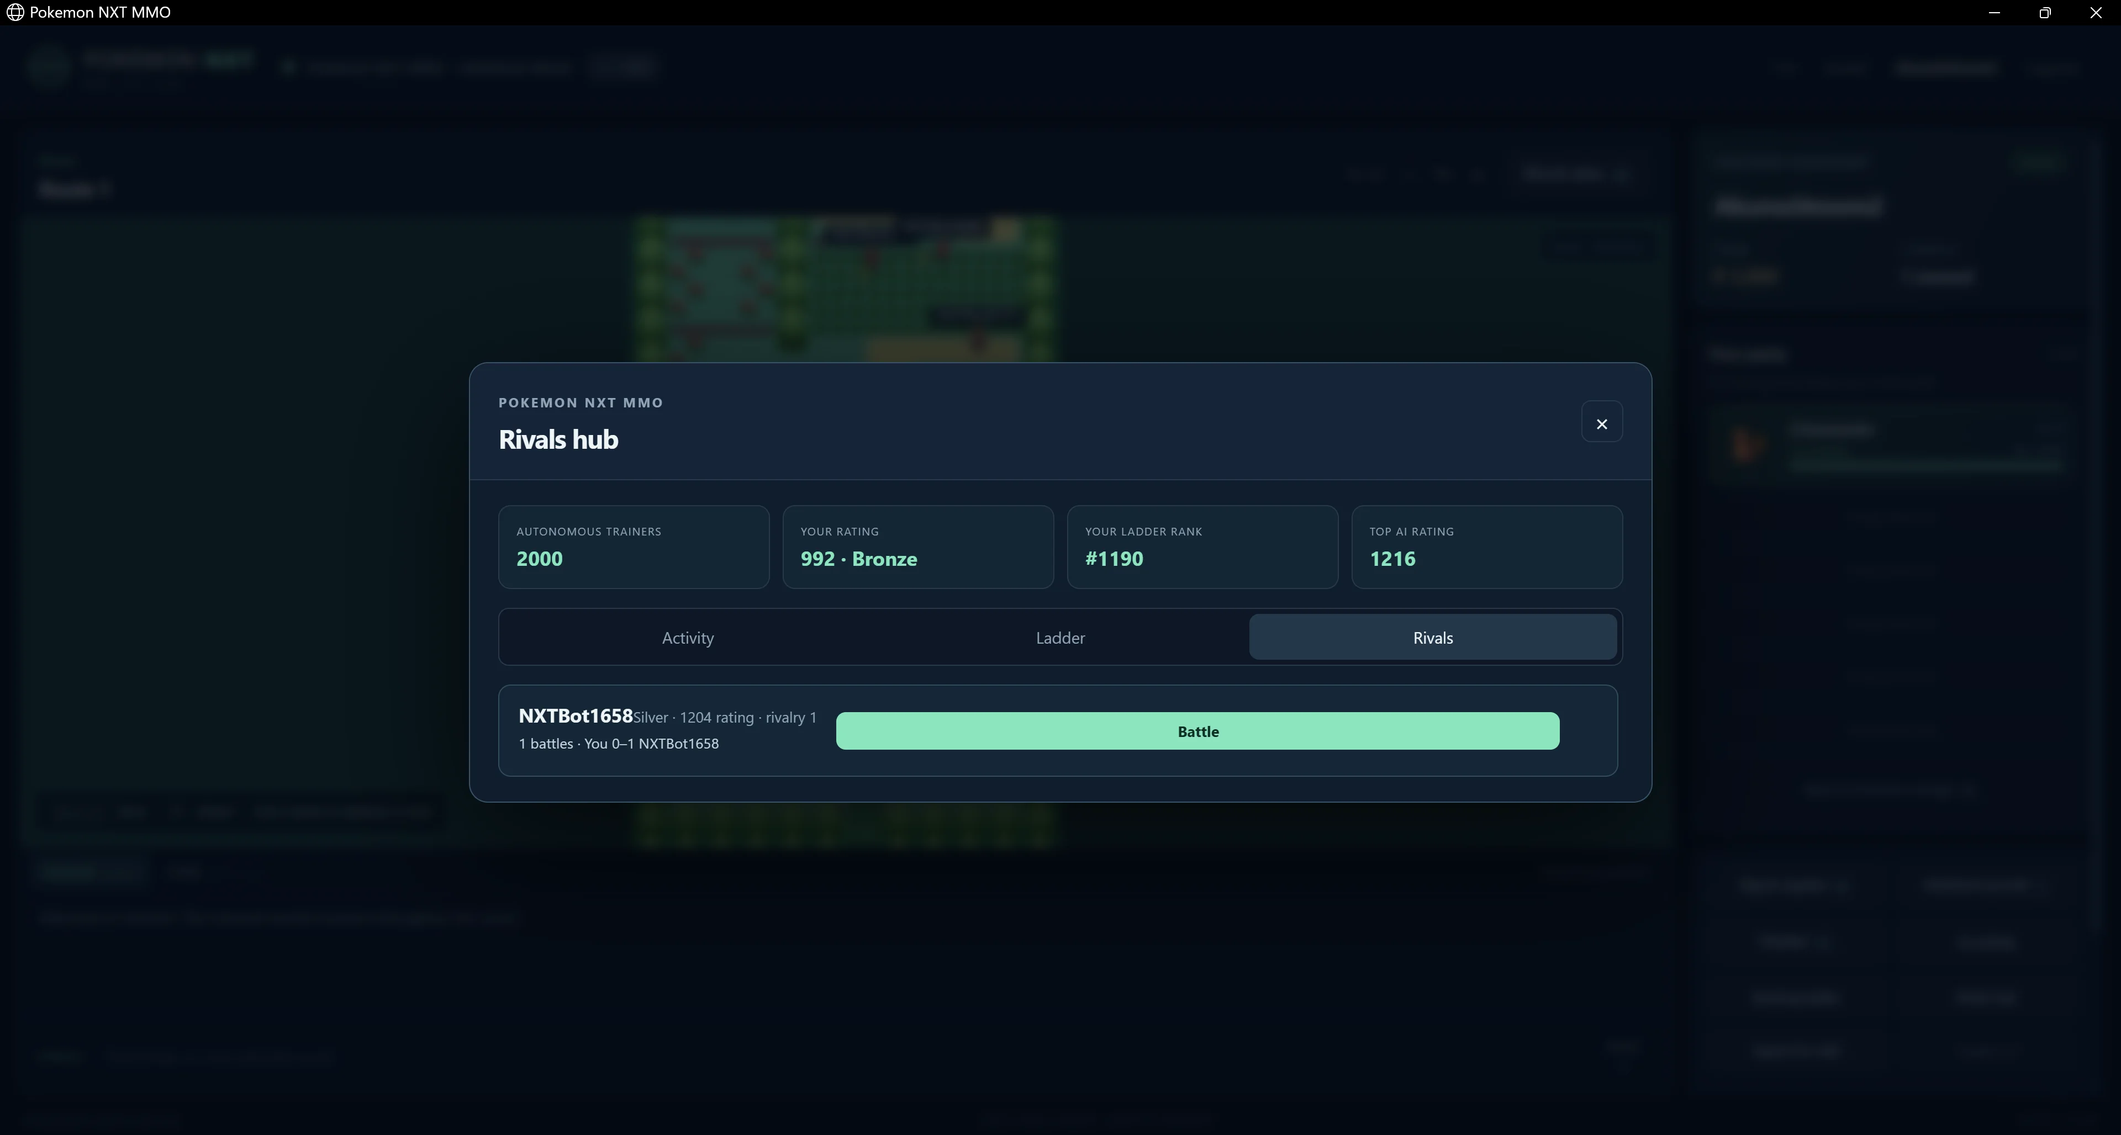Image resolution: width=2121 pixels, height=1135 pixels.
Task: Click the POKEMON NXT MMO dialog label
Action: click(x=581, y=402)
